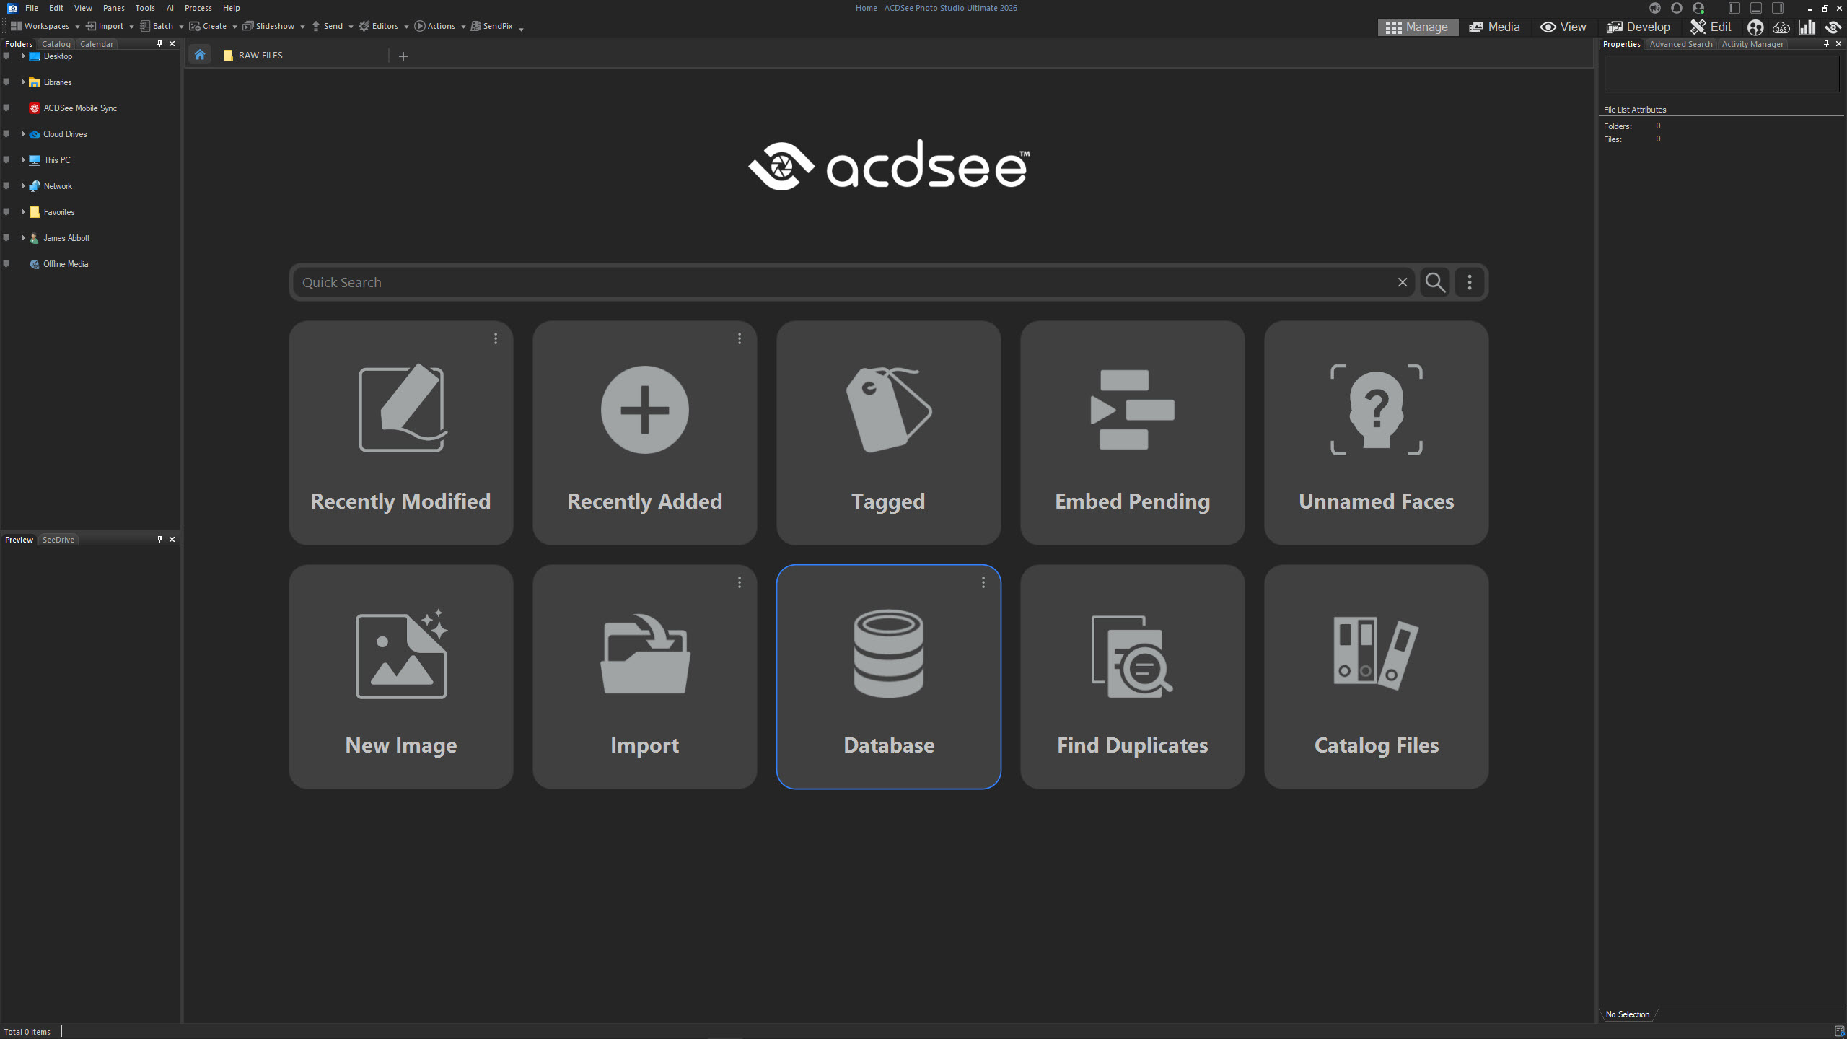
Task: Open Quick Search options three-dot menu
Action: 1470,282
